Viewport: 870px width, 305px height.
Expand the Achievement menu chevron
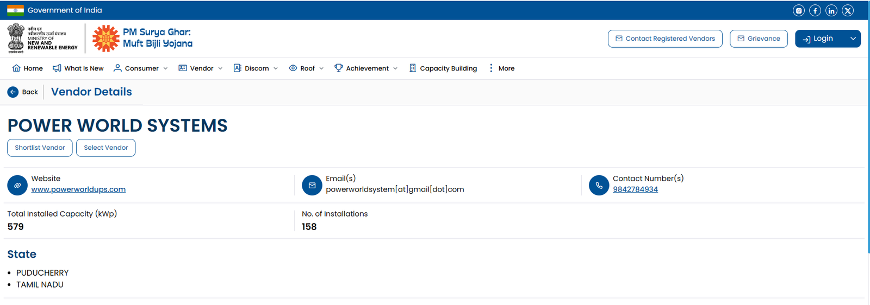[395, 68]
